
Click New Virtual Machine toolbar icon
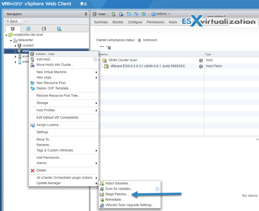tap(129, 14)
